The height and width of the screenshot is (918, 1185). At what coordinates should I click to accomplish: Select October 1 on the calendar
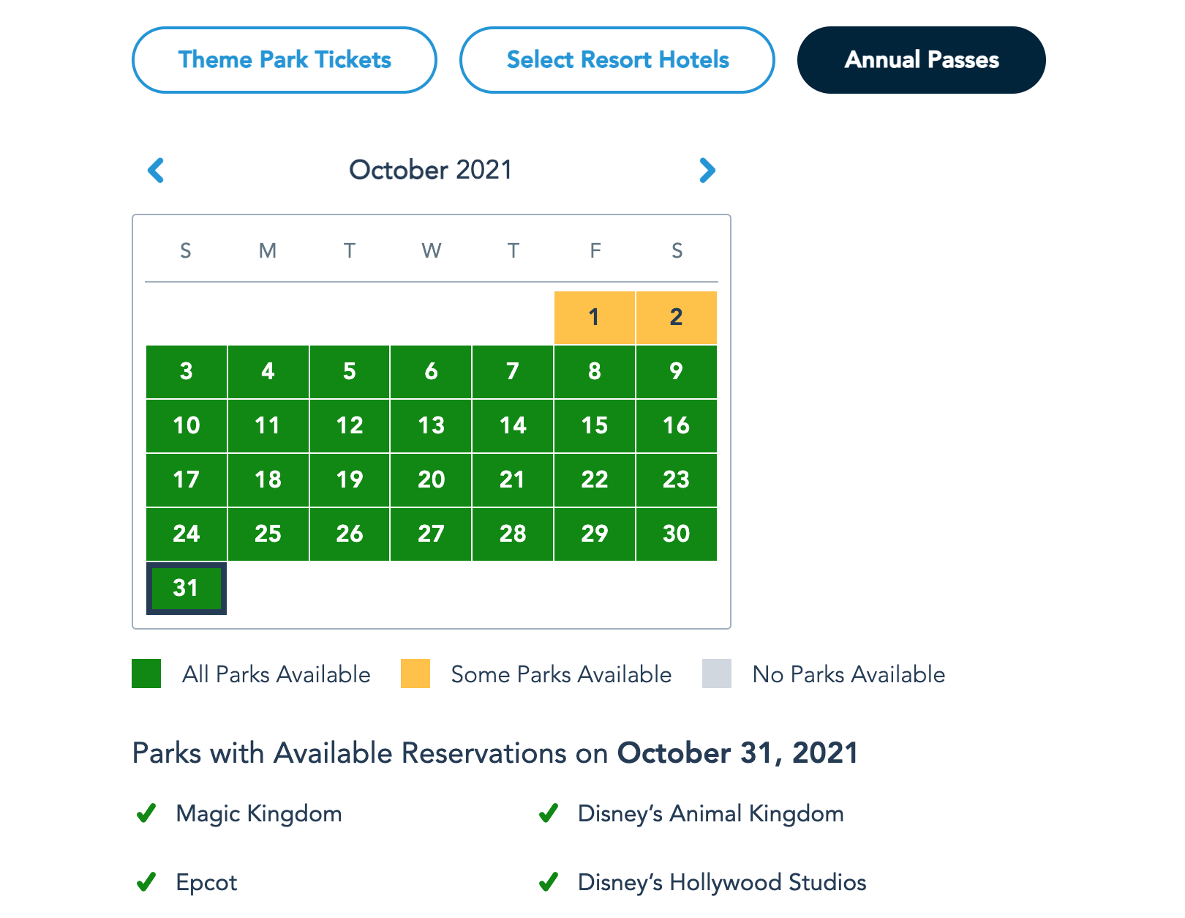click(x=595, y=318)
